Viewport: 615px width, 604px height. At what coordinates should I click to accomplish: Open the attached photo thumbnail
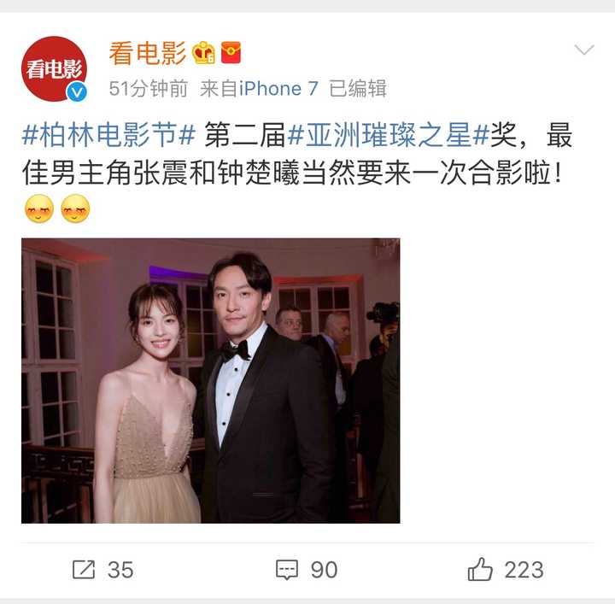pos(211,380)
